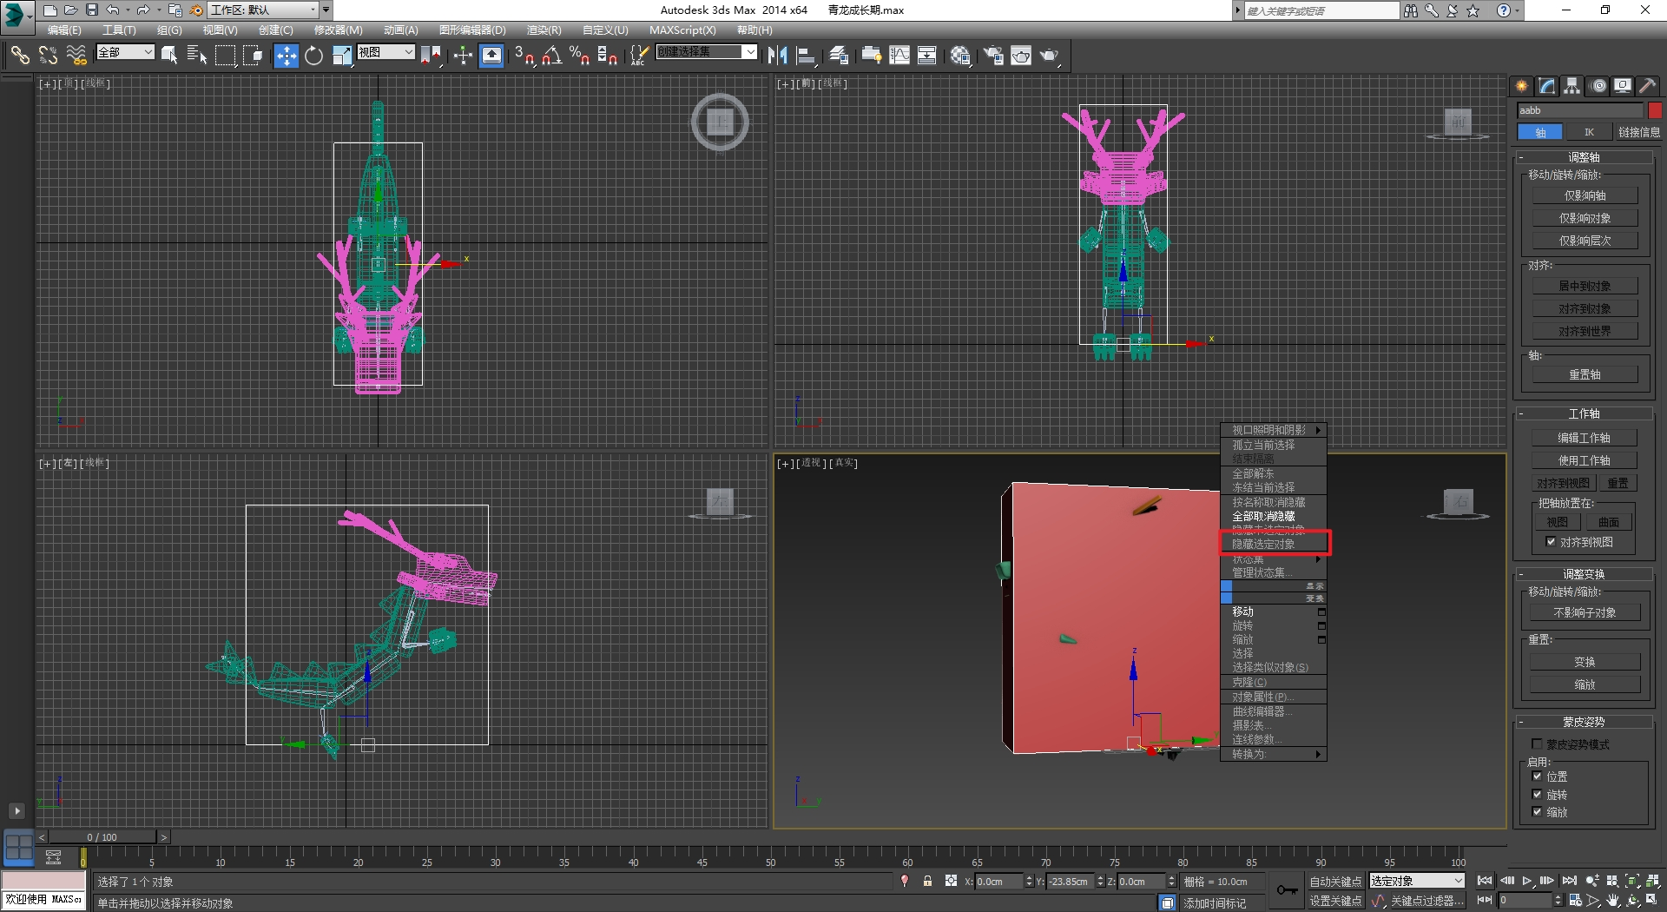The width and height of the screenshot is (1667, 912).
Task: Uncheck the 旋转 checkbox under 启用
Action: click(1538, 795)
